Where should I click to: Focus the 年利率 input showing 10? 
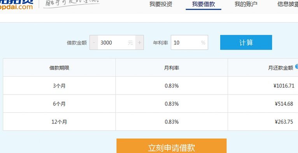pos(189,43)
